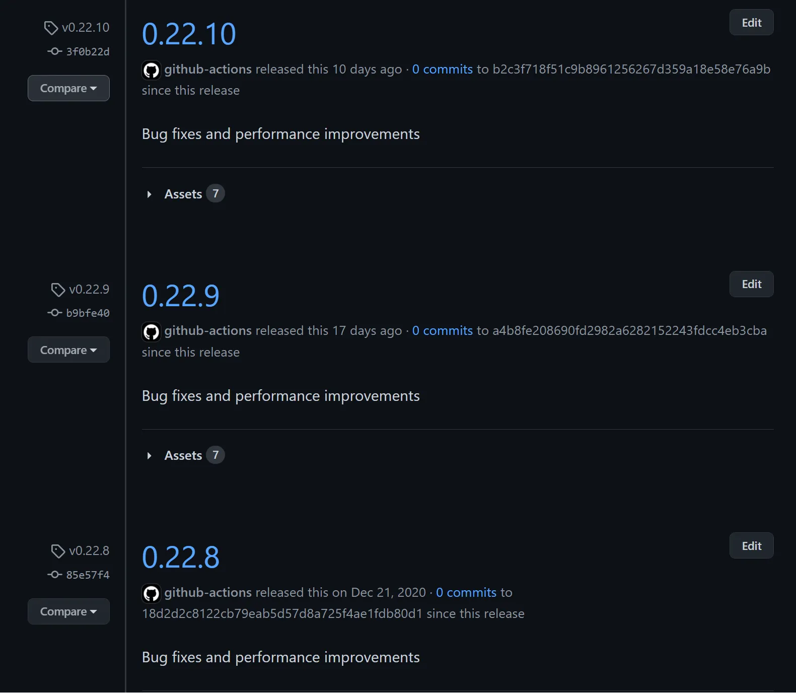Open the Compare dropdown for v0.22.8
This screenshot has width=796, height=693.
(68, 611)
